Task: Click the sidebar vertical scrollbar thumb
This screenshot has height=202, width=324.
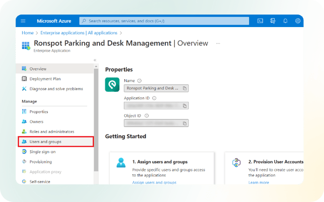Action: point(96,120)
